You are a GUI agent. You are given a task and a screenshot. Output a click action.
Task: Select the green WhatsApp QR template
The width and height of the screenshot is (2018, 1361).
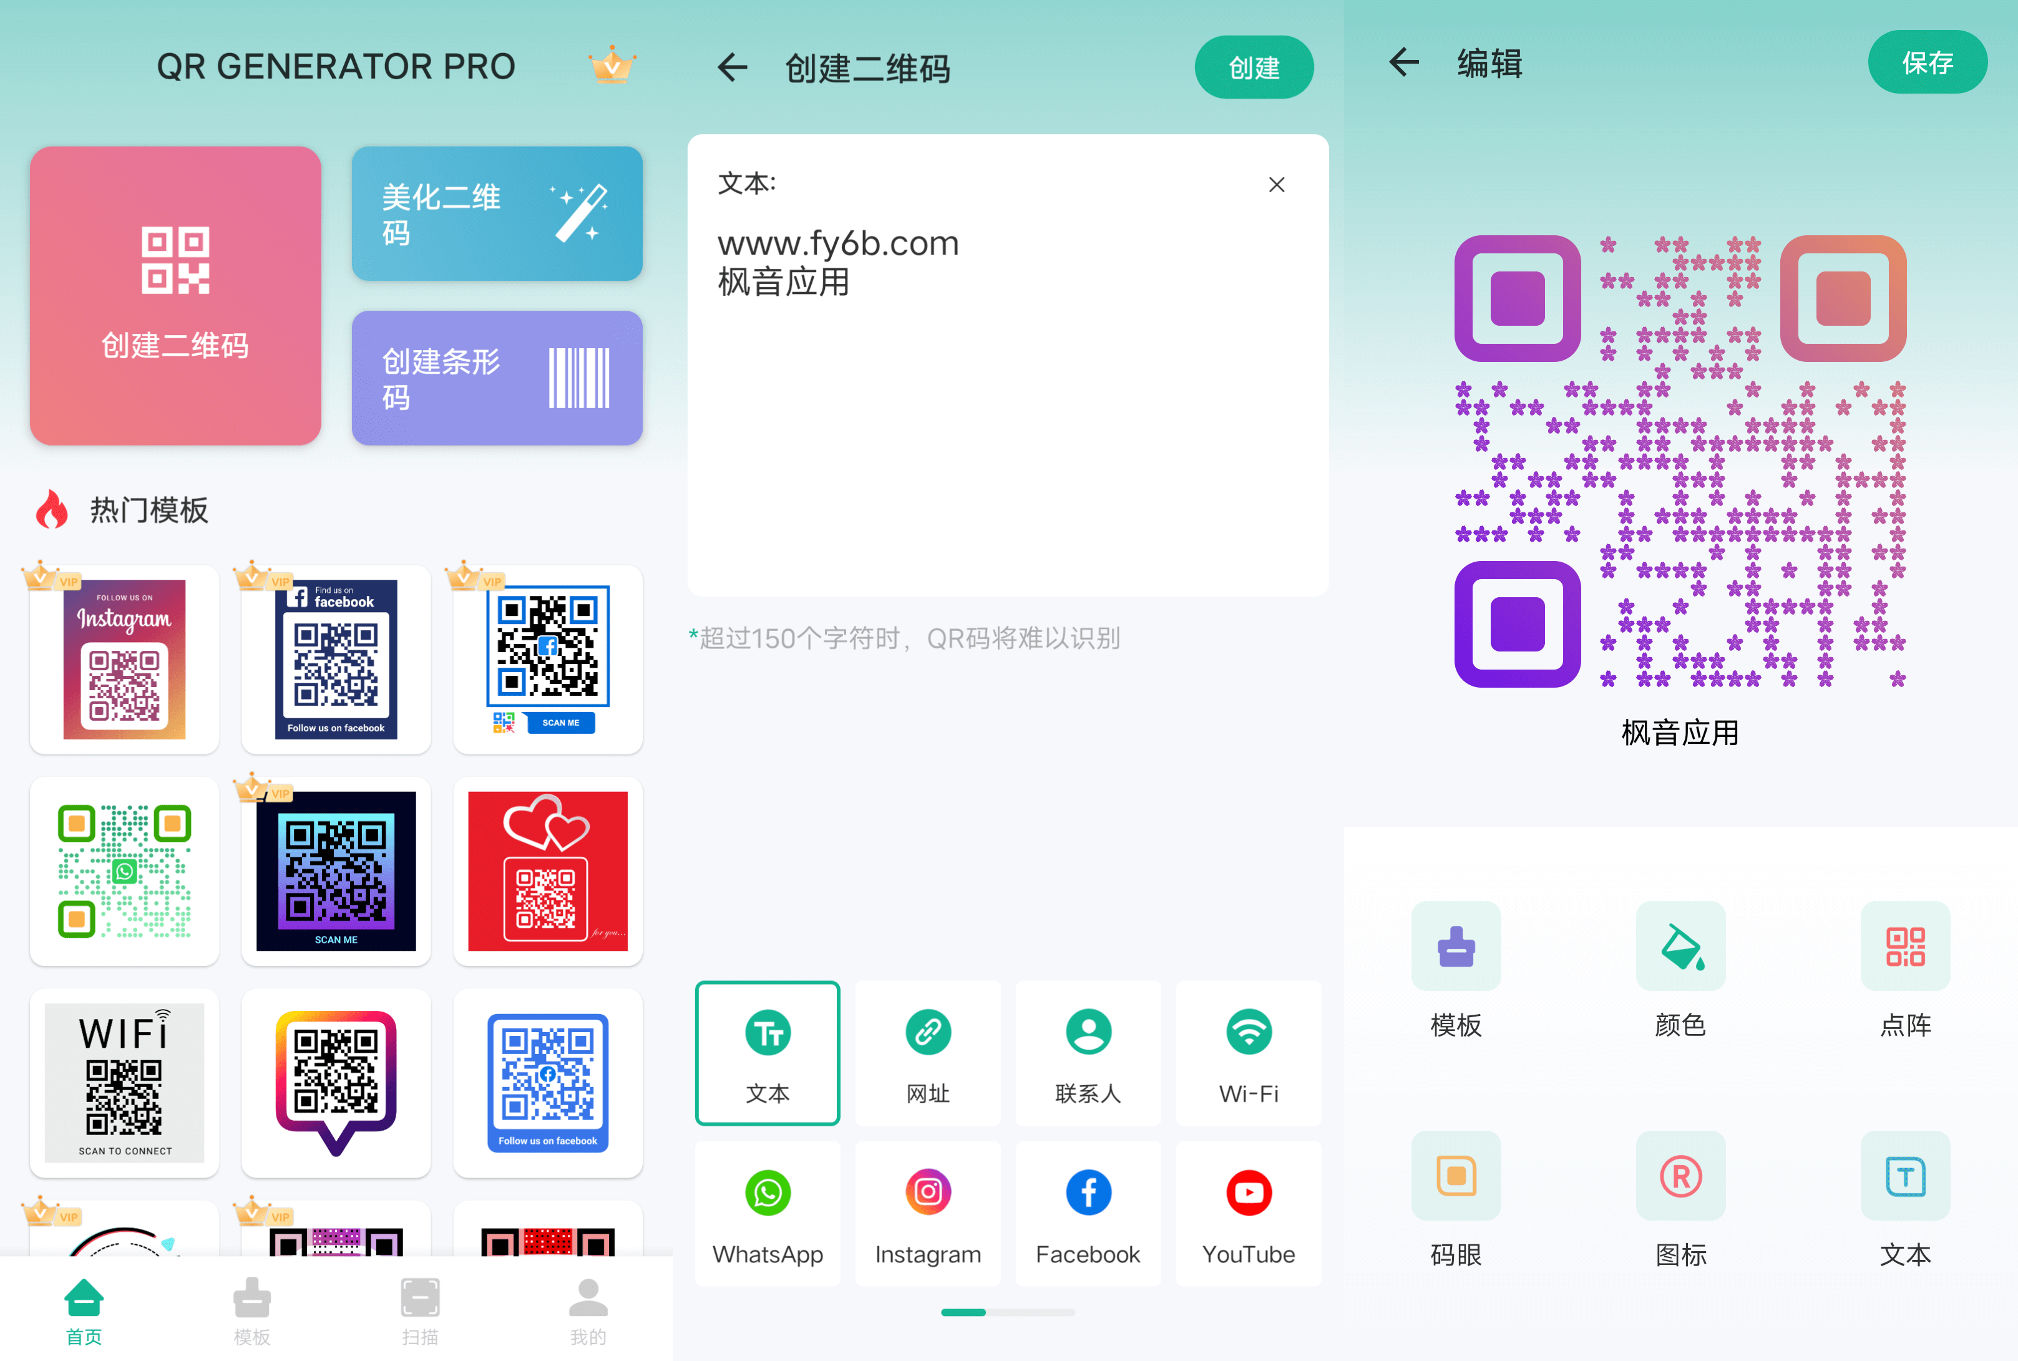[x=124, y=872]
